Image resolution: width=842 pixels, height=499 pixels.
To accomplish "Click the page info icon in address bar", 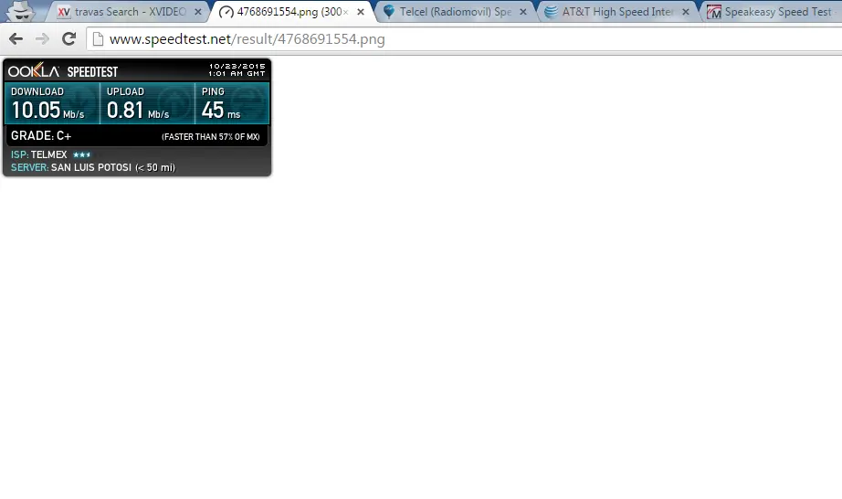I will point(98,39).
